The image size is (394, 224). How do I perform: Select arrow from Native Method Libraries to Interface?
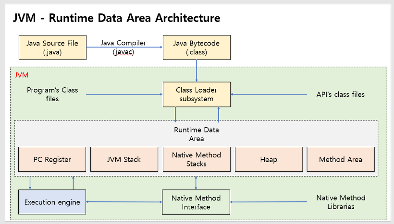(x=269, y=201)
